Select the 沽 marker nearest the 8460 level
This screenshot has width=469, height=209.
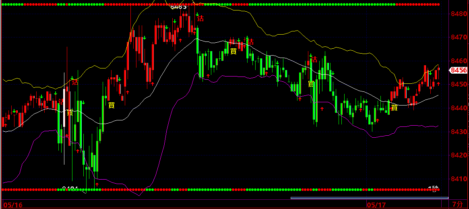(x=314, y=60)
